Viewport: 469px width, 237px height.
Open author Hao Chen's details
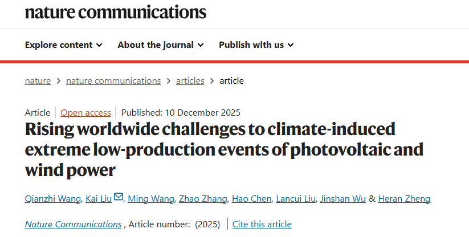coord(251,199)
